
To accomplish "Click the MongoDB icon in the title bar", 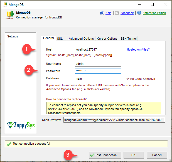I will tap(5, 4).
